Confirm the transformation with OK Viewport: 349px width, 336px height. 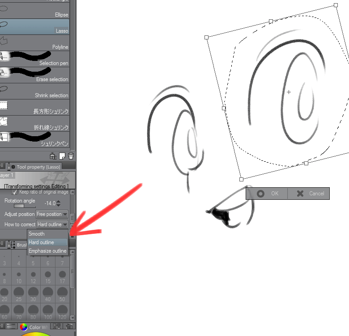click(268, 194)
